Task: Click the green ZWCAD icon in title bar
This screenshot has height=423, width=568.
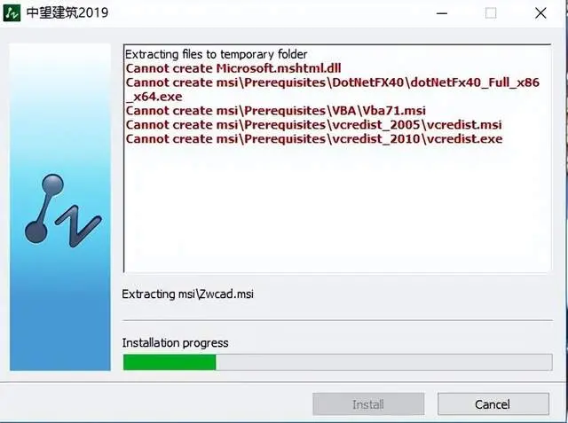Action: (x=12, y=13)
